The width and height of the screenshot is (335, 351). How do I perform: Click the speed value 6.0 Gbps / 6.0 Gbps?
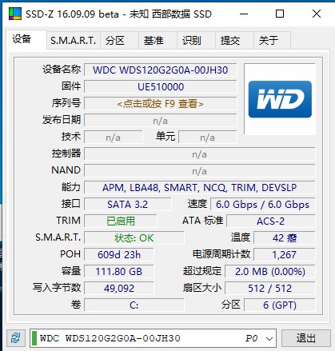(x=263, y=205)
